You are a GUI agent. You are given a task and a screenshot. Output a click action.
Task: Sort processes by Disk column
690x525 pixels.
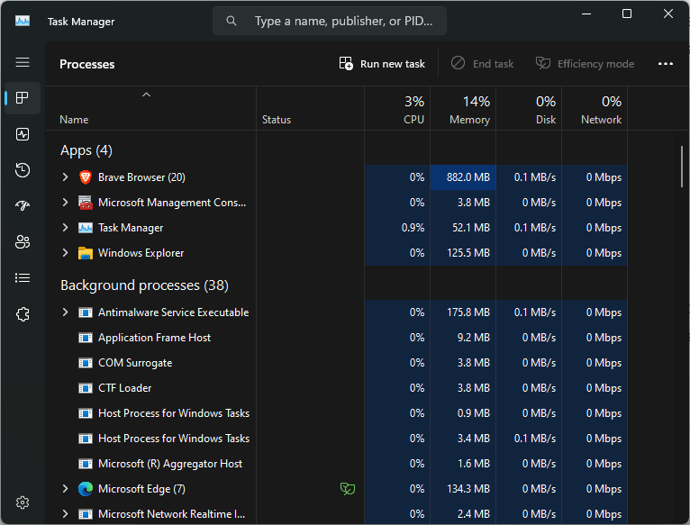tap(529, 108)
